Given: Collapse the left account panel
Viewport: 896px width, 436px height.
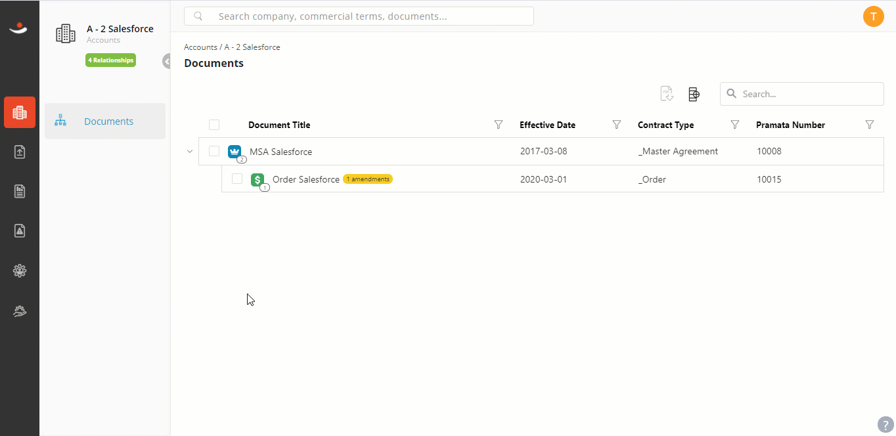Looking at the screenshot, I should tap(167, 61).
